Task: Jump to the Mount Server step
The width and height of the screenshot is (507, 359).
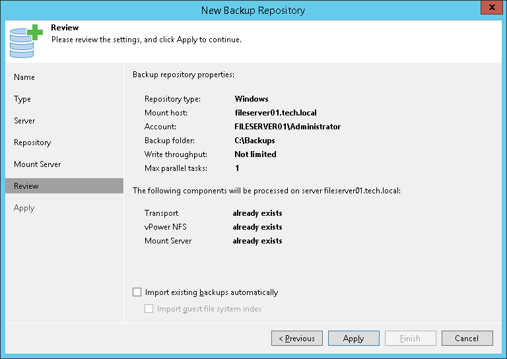Action: [x=38, y=164]
